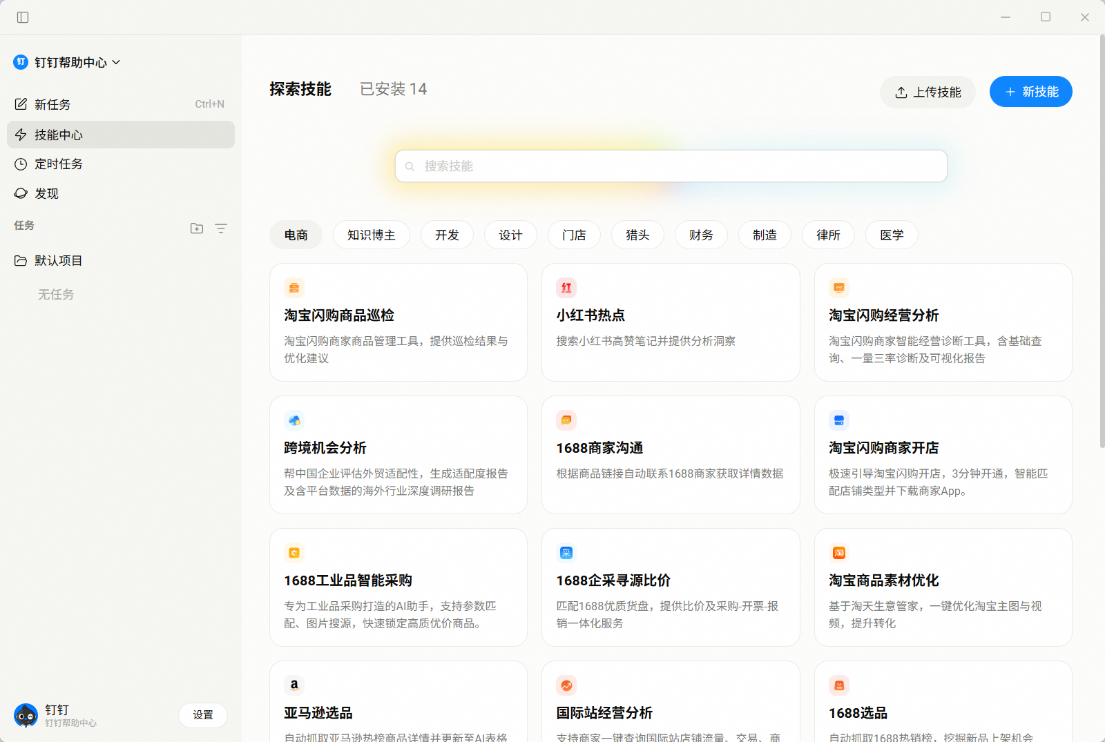Click the 淘宝闪购经营分析 skill icon

839,288
